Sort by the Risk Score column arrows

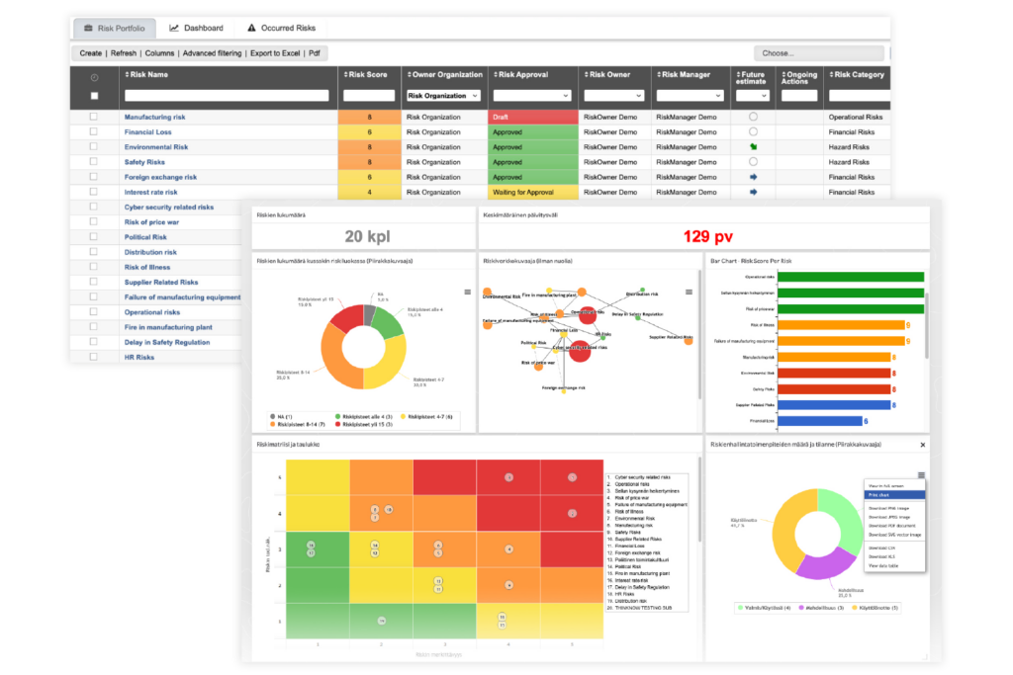coord(347,75)
